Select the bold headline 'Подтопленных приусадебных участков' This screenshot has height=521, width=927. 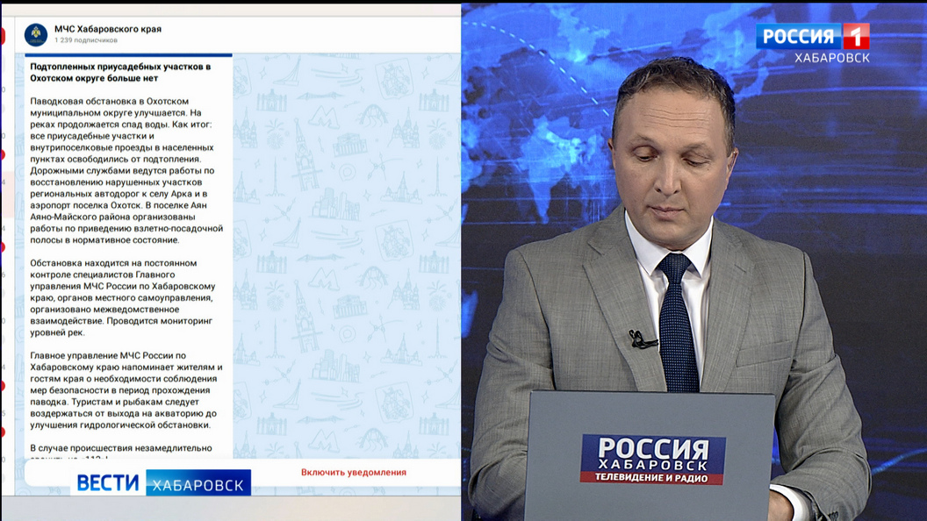[120, 72]
